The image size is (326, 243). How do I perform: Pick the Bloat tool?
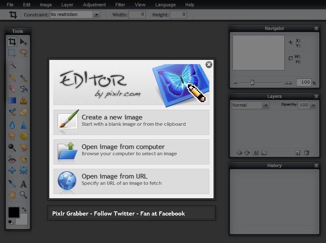(12, 170)
